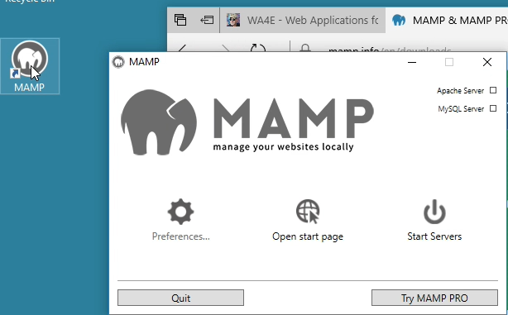Click the Quit button

click(x=181, y=298)
